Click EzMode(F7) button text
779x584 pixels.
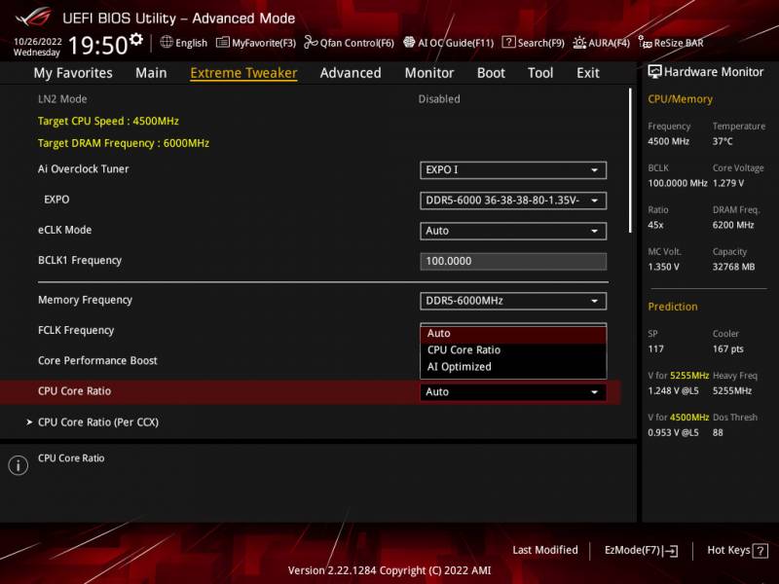coord(632,550)
